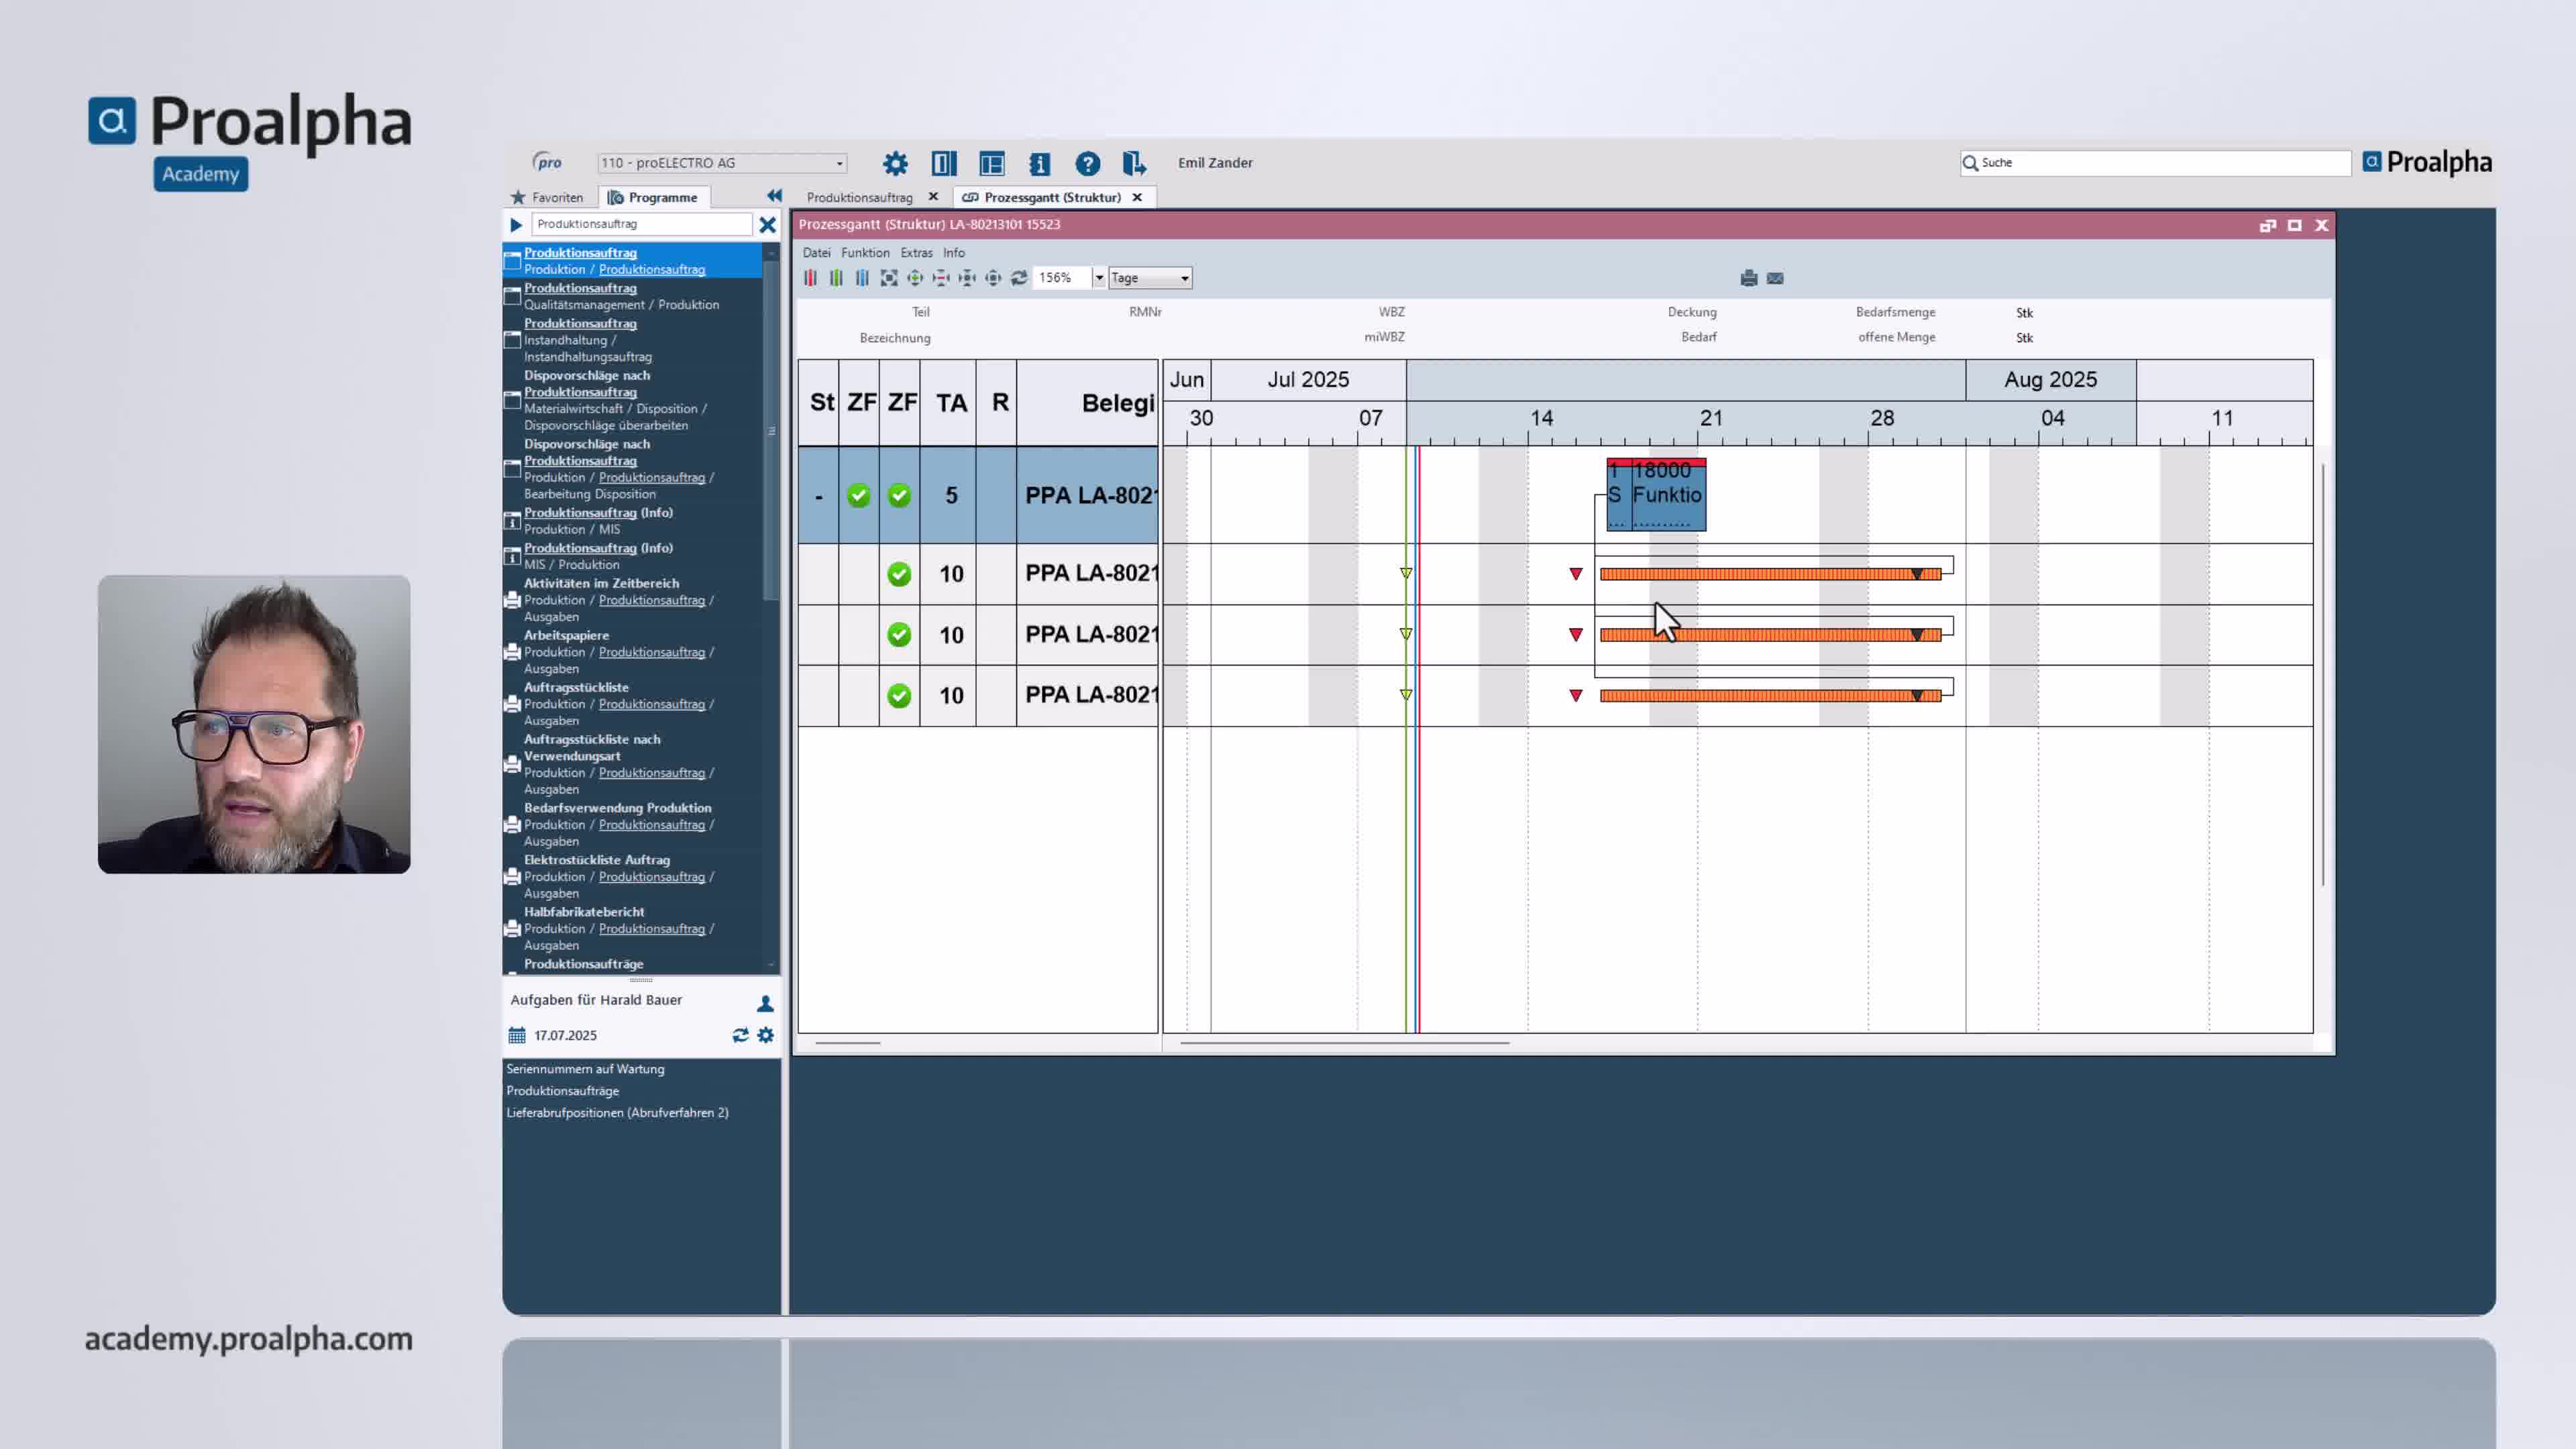Open the Arbeitspapiere program link in sidebar
The image size is (2576, 1449).
566,635
